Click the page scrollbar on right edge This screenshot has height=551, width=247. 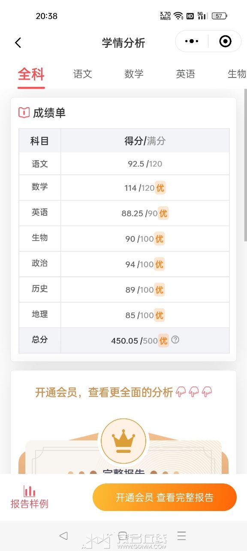tap(245, 165)
